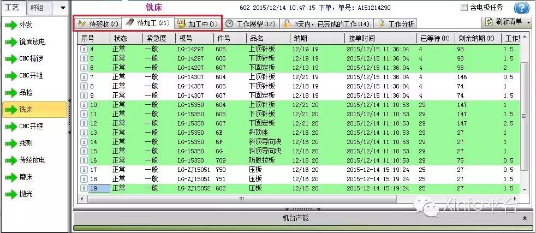The image size is (536, 233).
Task: Sort by the 纳期 column header
Action: 300,38
